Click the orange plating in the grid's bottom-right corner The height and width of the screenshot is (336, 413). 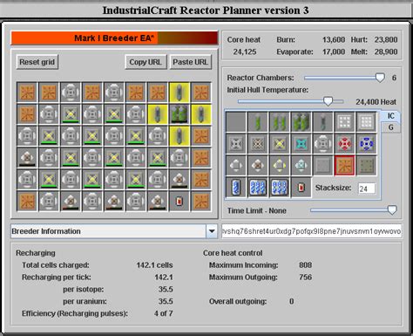pos(201,201)
